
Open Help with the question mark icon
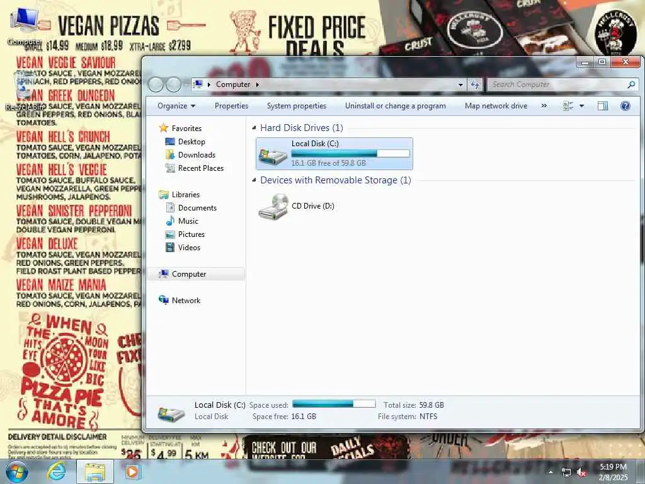point(625,106)
